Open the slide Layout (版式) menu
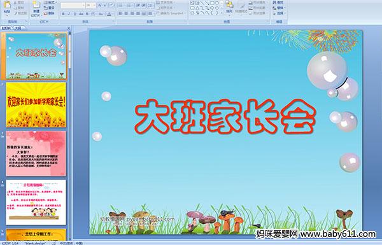Screen dimensions: 382x245 tap(50, 3)
